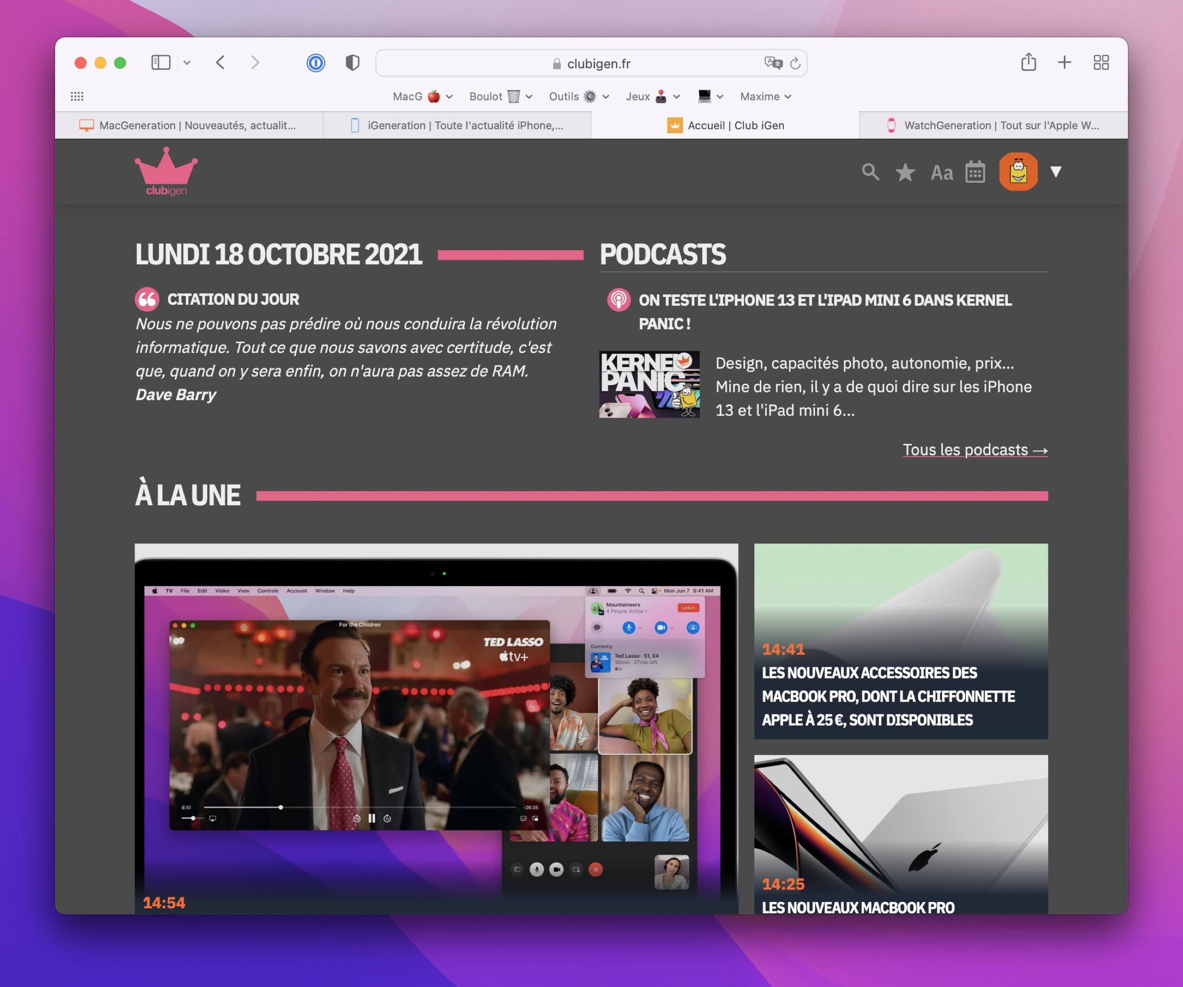
Task: Expand the Maxime favorites folder
Action: coord(766,96)
